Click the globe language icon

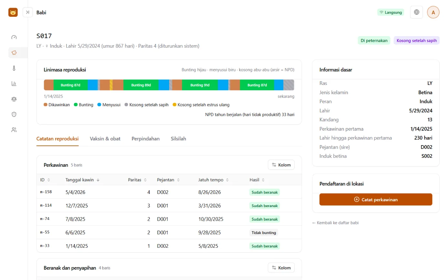[416, 12]
